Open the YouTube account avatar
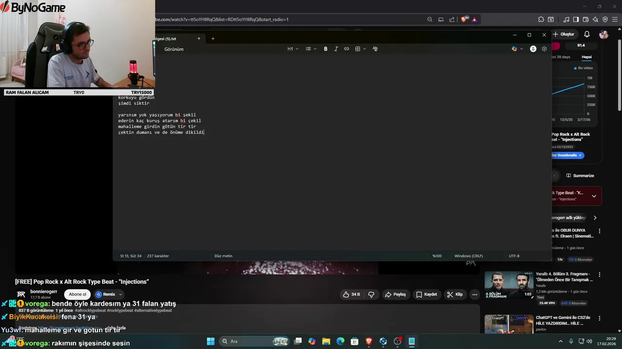The image size is (622, 349). 604,34
